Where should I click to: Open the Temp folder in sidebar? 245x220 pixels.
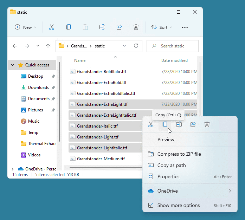click(x=33, y=132)
